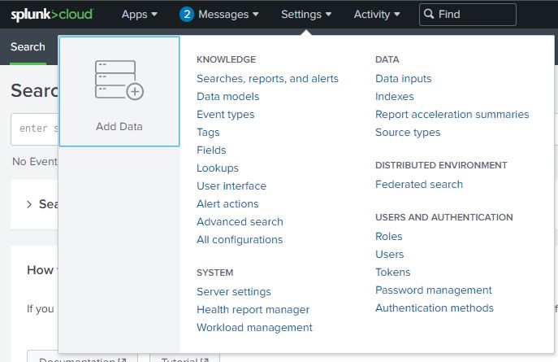Open All configurations
The image size is (558, 362).
tap(240, 240)
